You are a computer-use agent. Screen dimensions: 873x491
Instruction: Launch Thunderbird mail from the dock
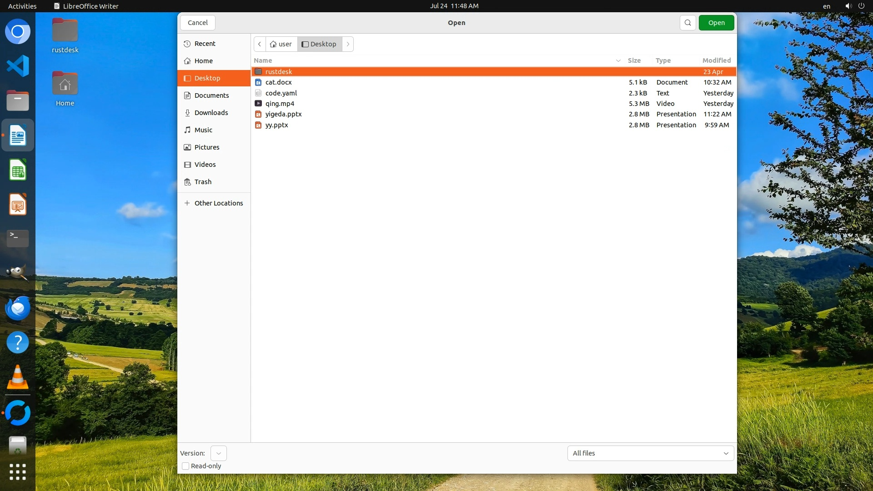[x=18, y=308]
